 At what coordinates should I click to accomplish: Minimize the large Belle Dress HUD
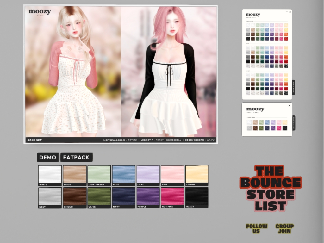point(287,12)
